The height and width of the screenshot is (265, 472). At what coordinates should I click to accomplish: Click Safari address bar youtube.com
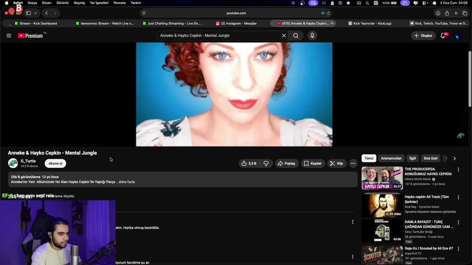coord(236,13)
